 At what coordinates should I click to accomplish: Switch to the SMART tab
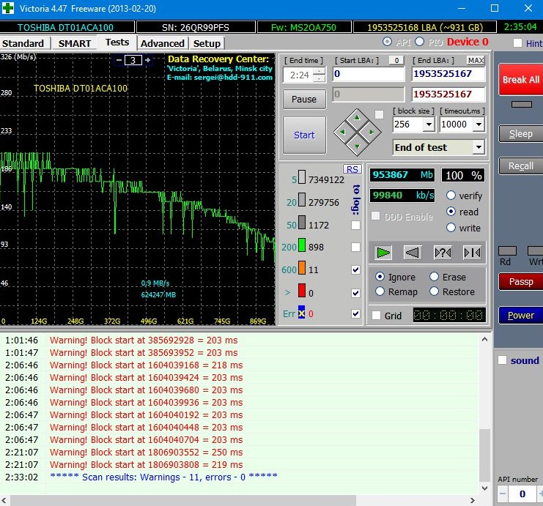(75, 44)
